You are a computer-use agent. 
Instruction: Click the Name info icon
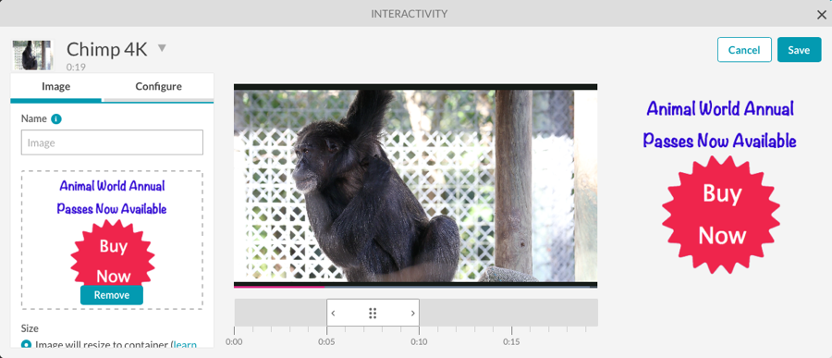[x=56, y=119]
